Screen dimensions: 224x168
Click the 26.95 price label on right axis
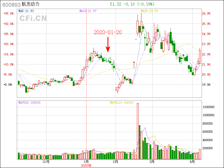pyautogui.click(x=206, y=13)
